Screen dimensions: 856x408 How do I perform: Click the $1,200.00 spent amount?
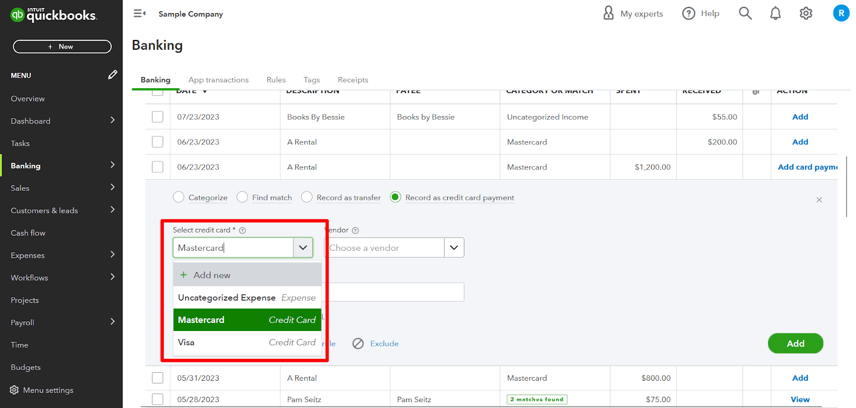pyautogui.click(x=653, y=167)
